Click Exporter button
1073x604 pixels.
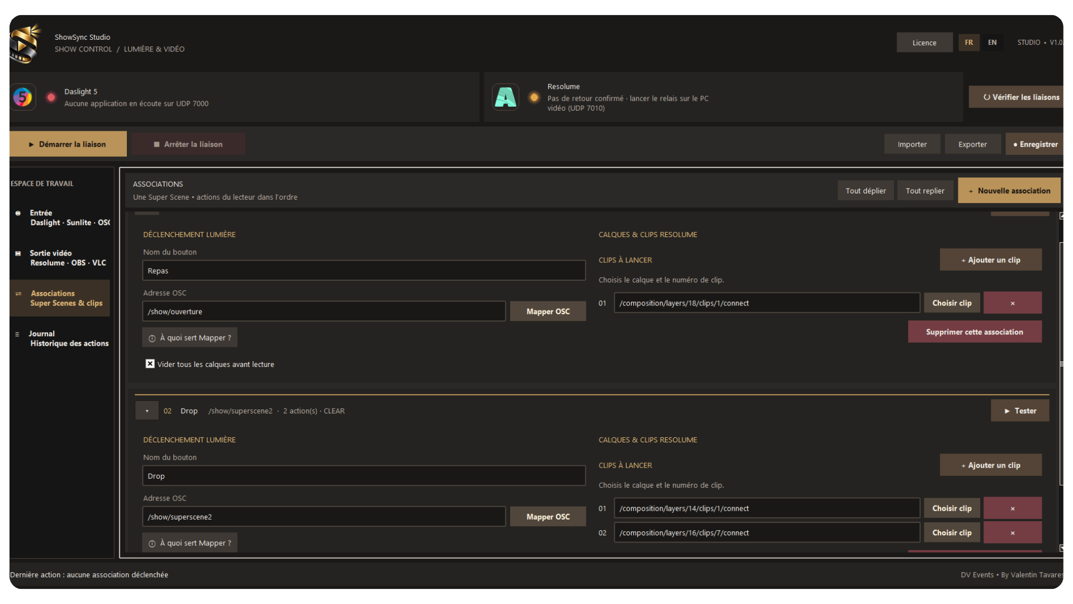[972, 144]
